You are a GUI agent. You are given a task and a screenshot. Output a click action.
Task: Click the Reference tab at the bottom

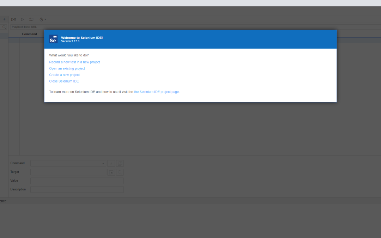click(3, 201)
